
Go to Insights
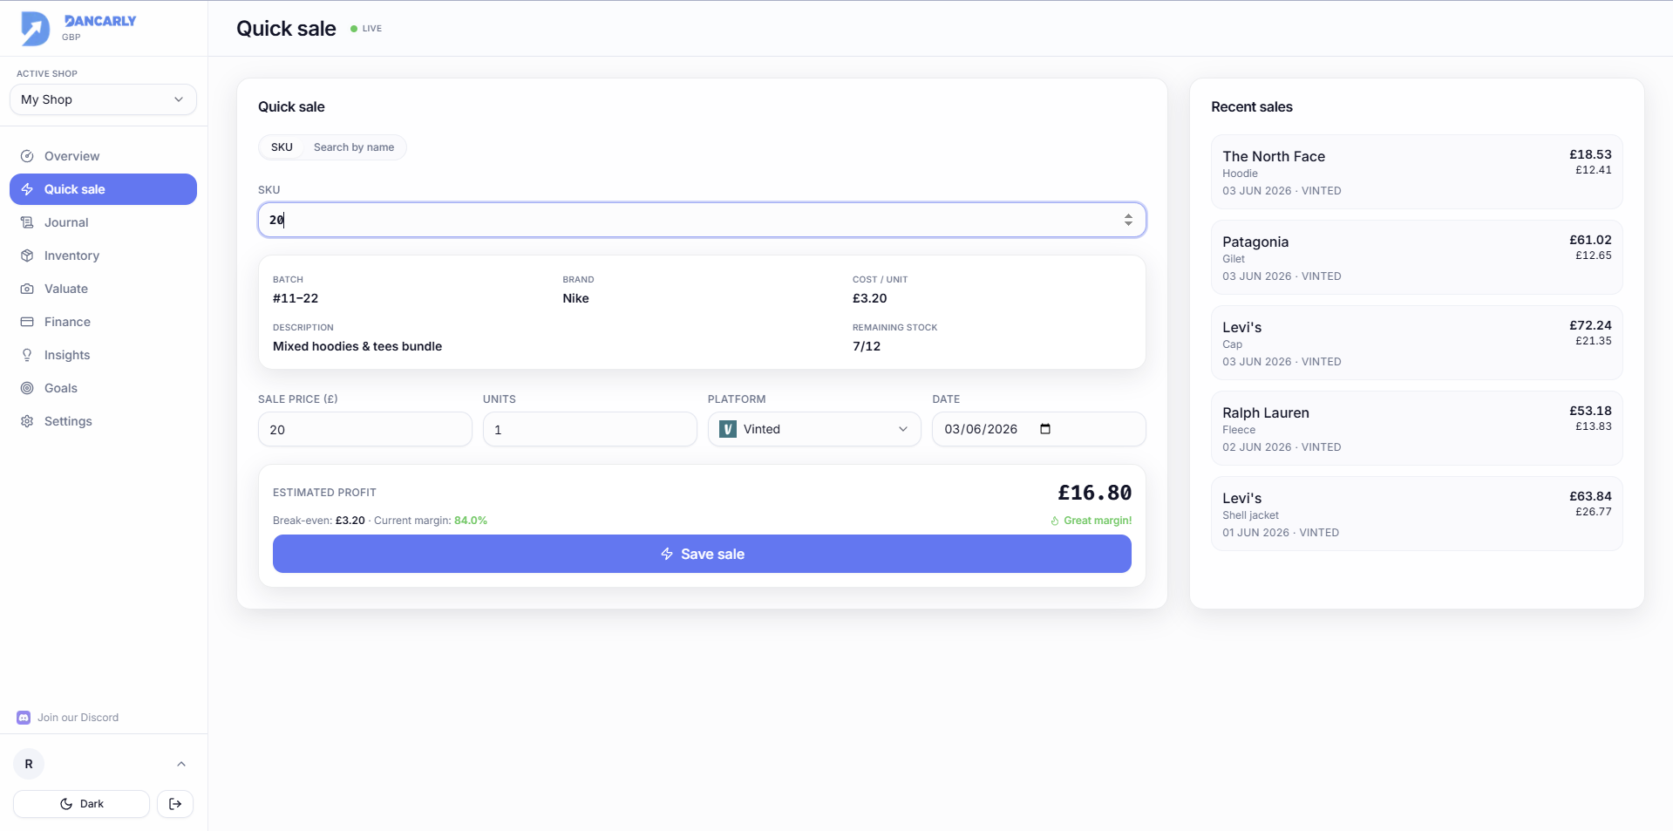coord(103,355)
